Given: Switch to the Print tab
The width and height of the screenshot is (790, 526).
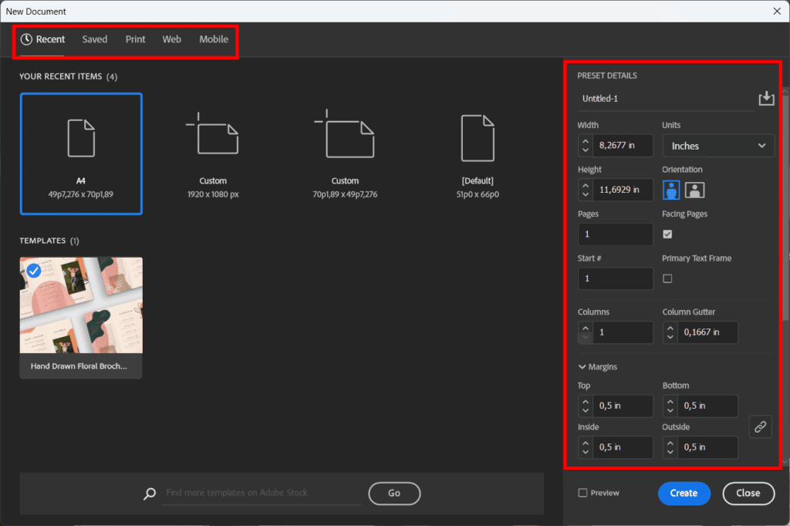Looking at the screenshot, I should pos(135,39).
